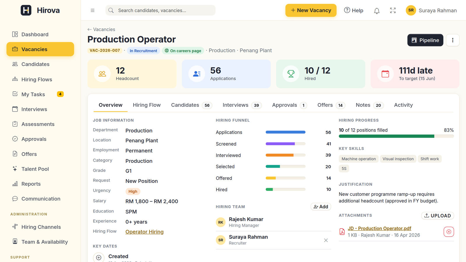466x262 pixels.
Task: Click the New Vacancy button
Action: [x=311, y=10]
